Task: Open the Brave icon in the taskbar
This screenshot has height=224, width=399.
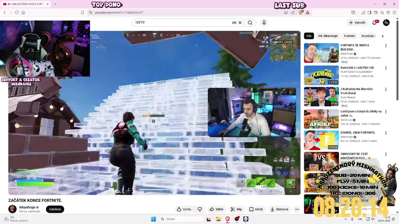Action: click(x=228, y=219)
